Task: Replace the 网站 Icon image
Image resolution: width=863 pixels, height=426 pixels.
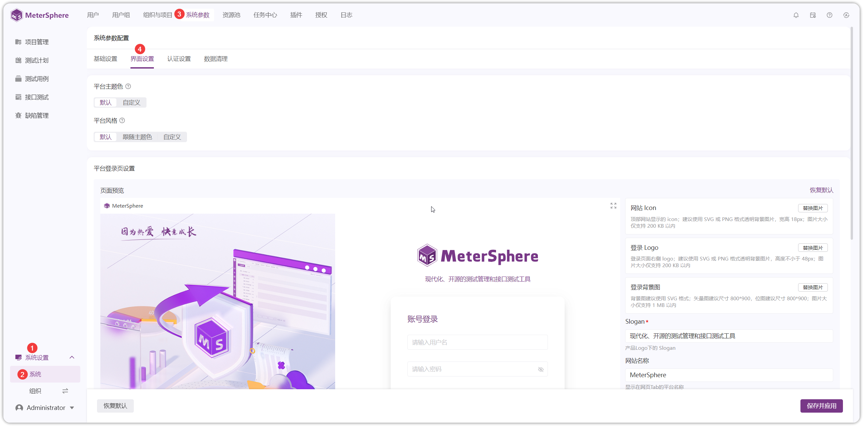Action: (813, 208)
